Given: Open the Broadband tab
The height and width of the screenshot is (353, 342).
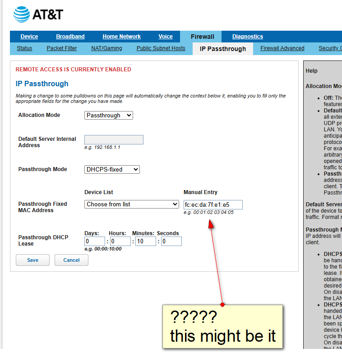Looking at the screenshot, I should 70,37.
